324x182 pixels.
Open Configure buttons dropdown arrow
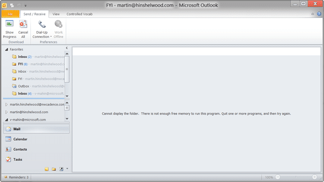tap(67, 169)
